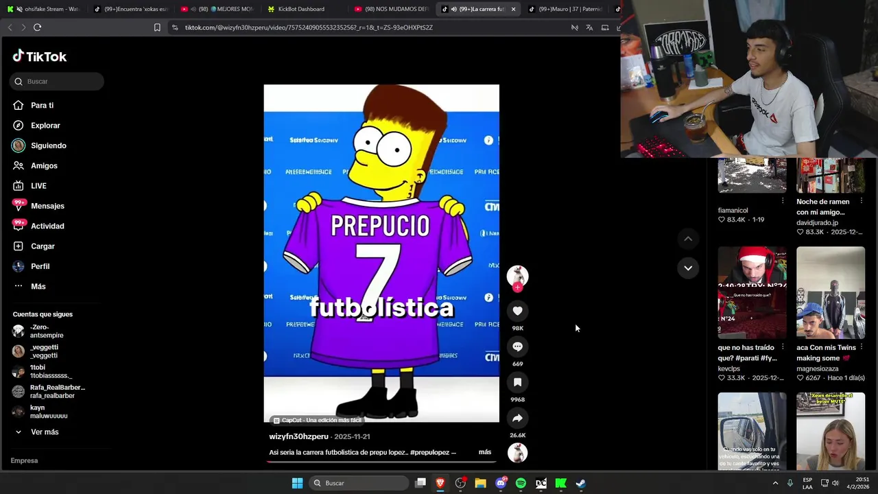
Task: Click the CapCut edición más fácil tag
Action: (317, 420)
